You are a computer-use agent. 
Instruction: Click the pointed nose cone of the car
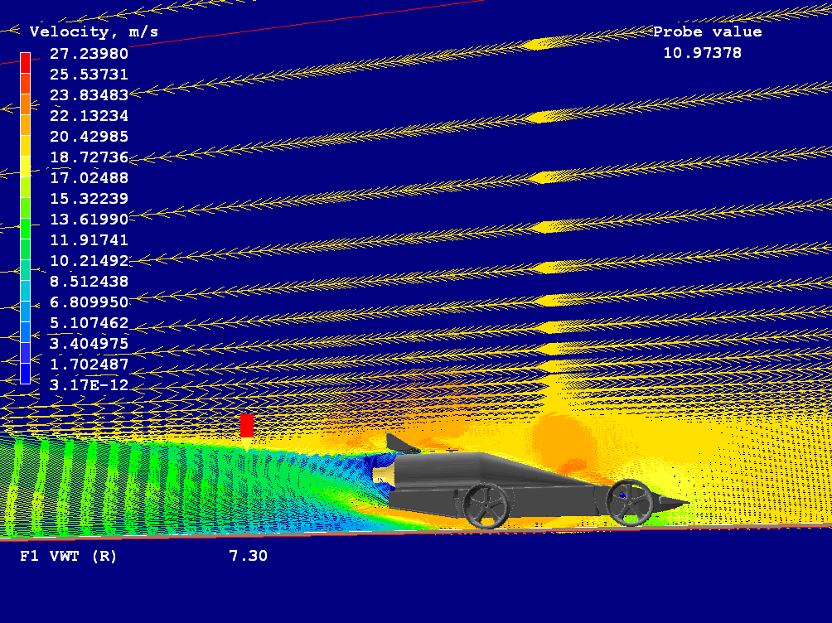[673, 502]
